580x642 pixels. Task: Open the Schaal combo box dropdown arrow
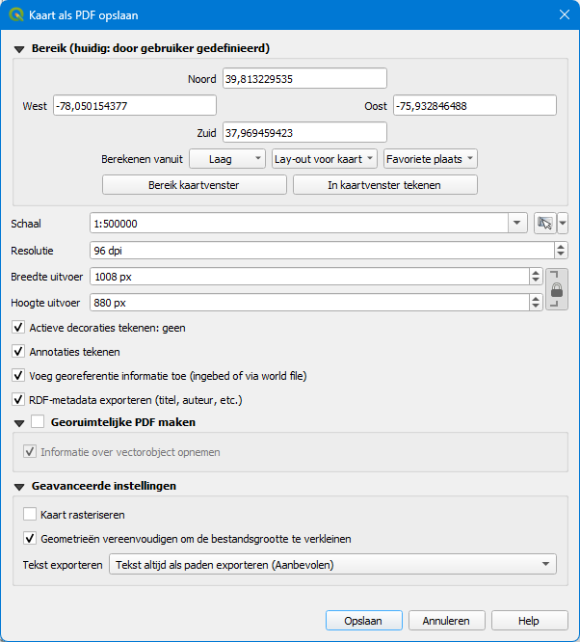coord(518,223)
